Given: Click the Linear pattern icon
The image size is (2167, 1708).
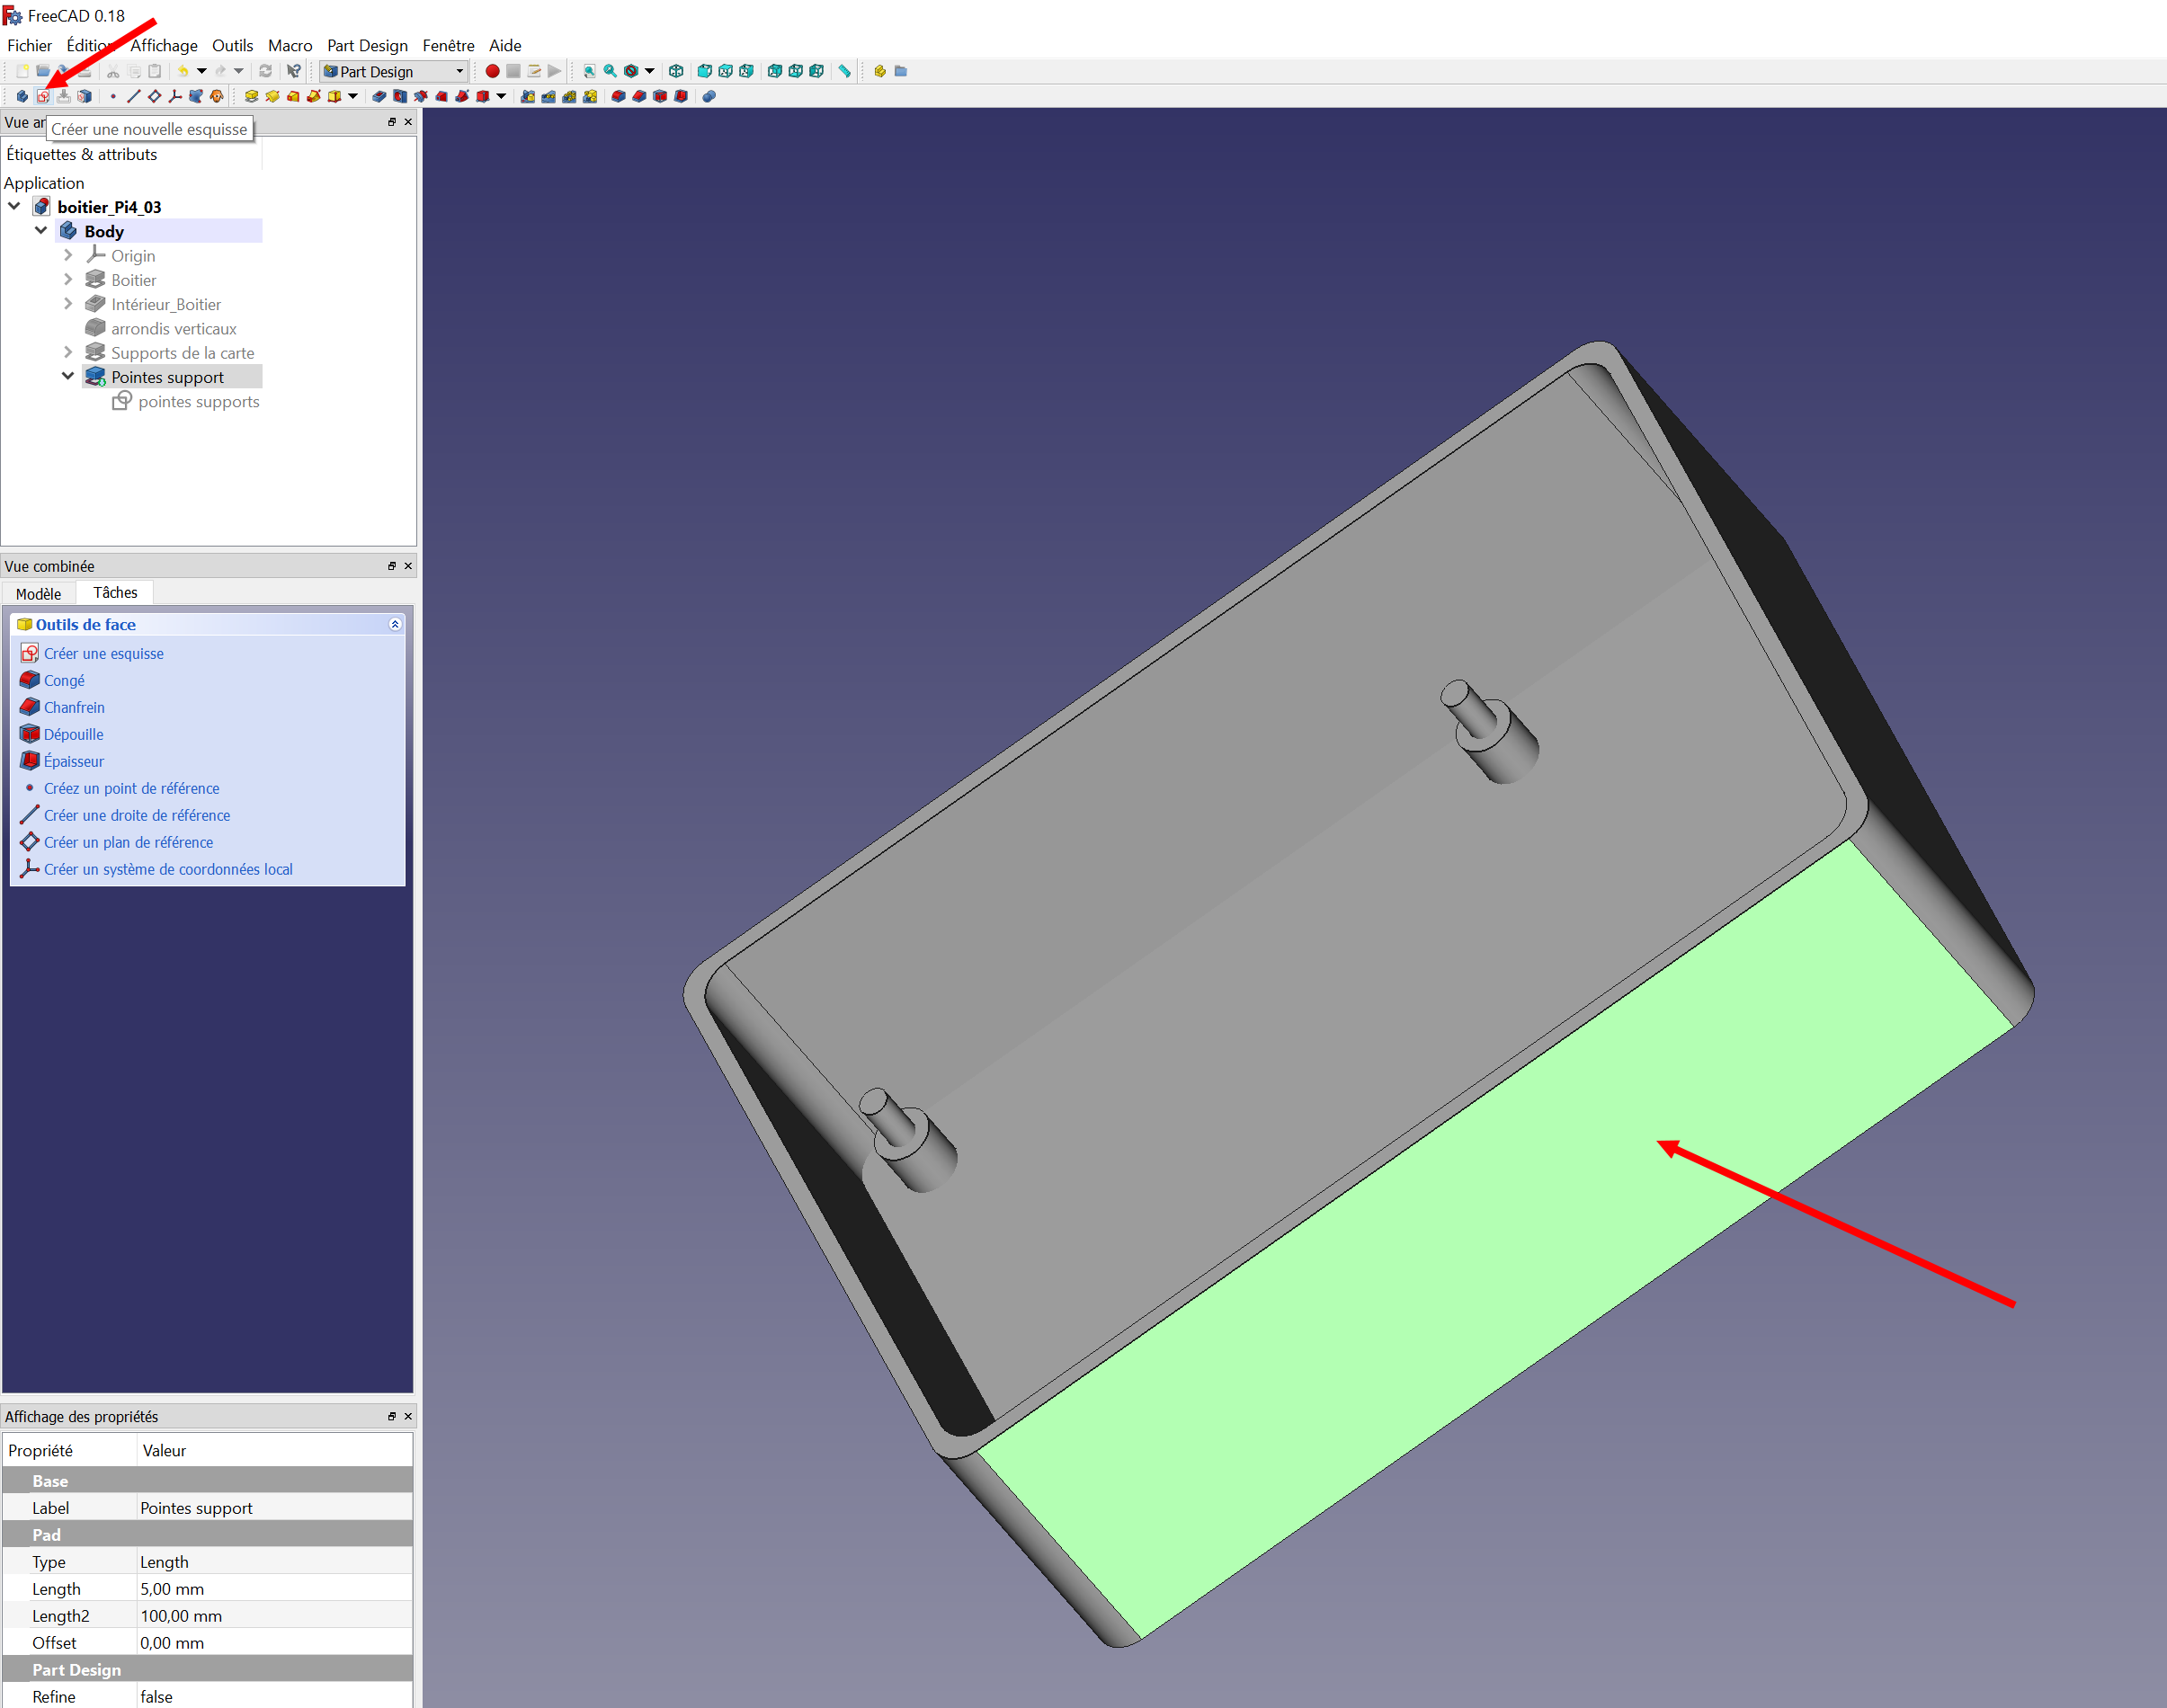Looking at the screenshot, I should pos(549,96).
